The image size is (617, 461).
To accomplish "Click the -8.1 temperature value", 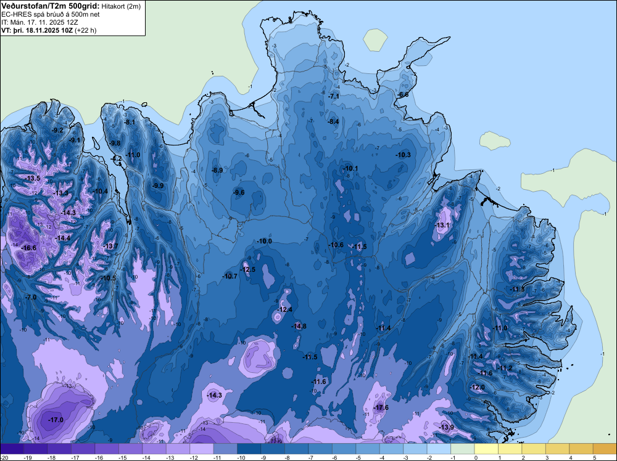I will pos(130,122).
